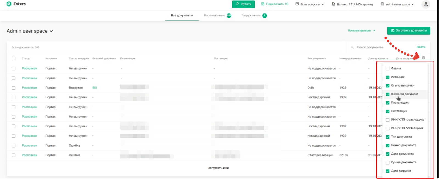Image resolution: width=439 pixels, height=179 pixels.
Task: Switch to Распознанные tab
Action: point(215,15)
